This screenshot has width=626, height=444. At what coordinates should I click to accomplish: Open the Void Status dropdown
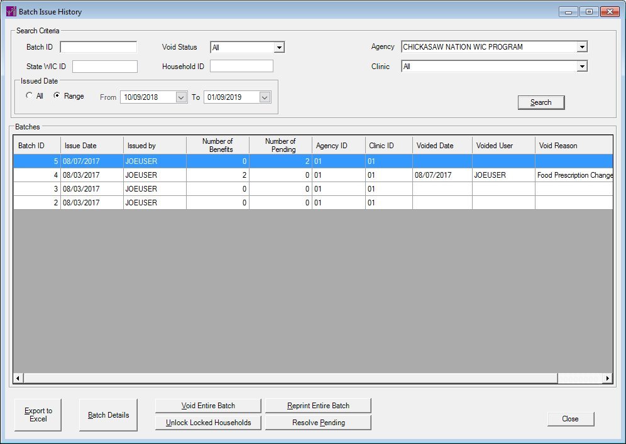point(279,48)
